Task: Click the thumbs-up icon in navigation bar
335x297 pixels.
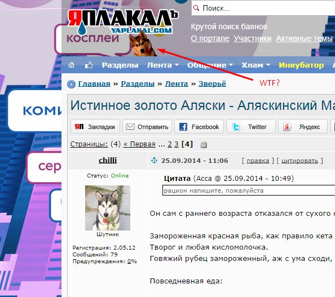Action: tap(89, 65)
